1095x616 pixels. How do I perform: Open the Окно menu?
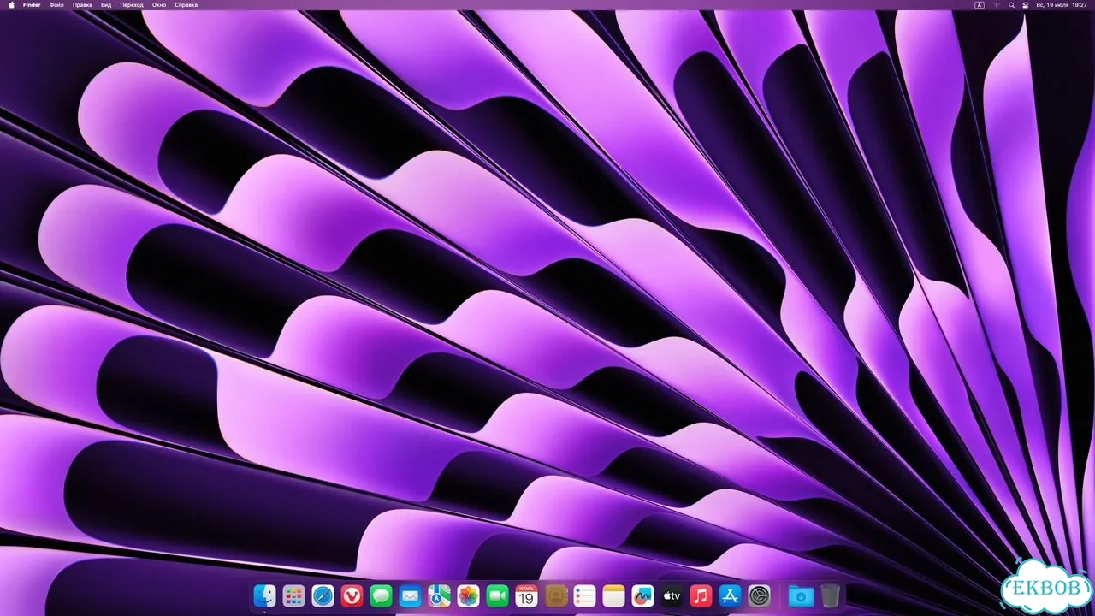point(159,5)
